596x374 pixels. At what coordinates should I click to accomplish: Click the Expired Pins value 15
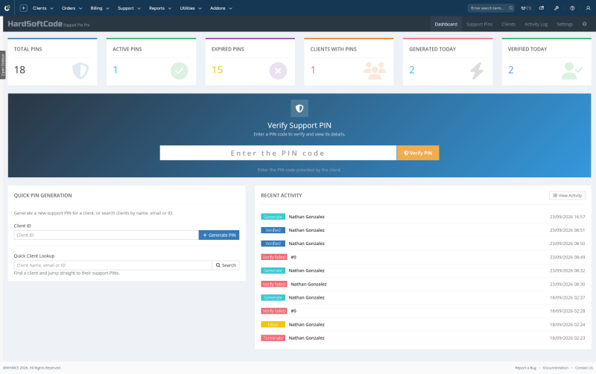[x=217, y=70]
